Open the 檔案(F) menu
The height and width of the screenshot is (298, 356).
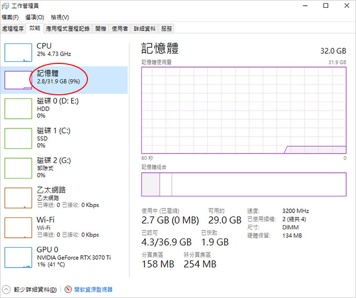tap(10, 17)
